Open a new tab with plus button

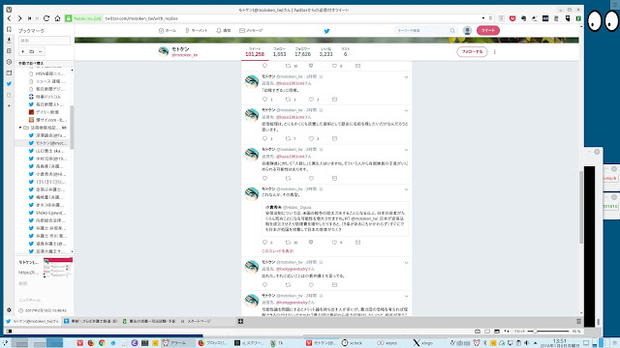tap(240, 321)
